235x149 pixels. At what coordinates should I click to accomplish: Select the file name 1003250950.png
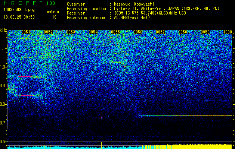[x=19, y=10]
